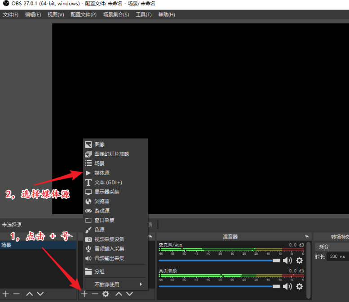Open 桌面音频 settings gear
The image size is (349, 302).
(299, 286)
